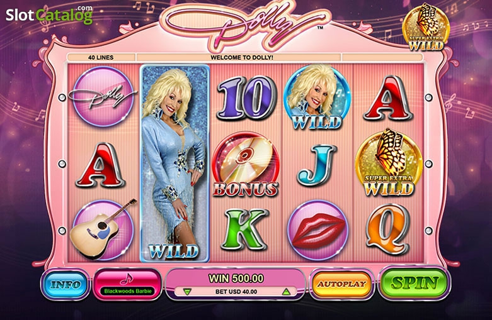The width and height of the screenshot is (492, 320).
Task: Open the Super Extra Wild corner badge
Action: pyautogui.click(x=426, y=28)
